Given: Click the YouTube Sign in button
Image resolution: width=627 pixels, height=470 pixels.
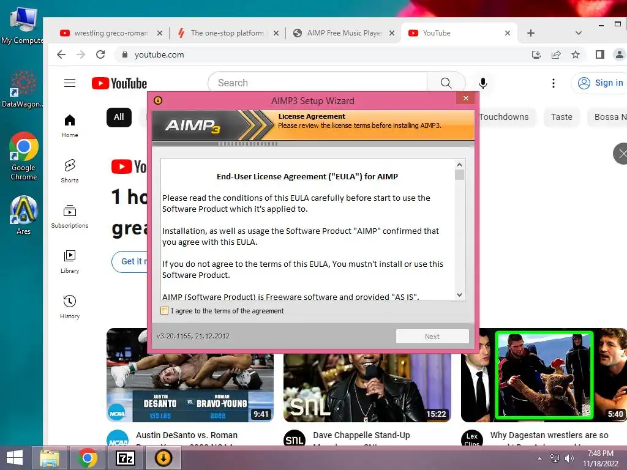Looking at the screenshot, I should click(x=600, y=83).
